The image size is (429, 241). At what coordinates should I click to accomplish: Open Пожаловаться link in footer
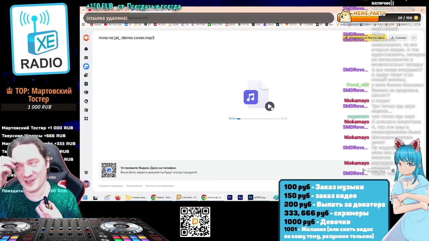(x=134, y=186)
